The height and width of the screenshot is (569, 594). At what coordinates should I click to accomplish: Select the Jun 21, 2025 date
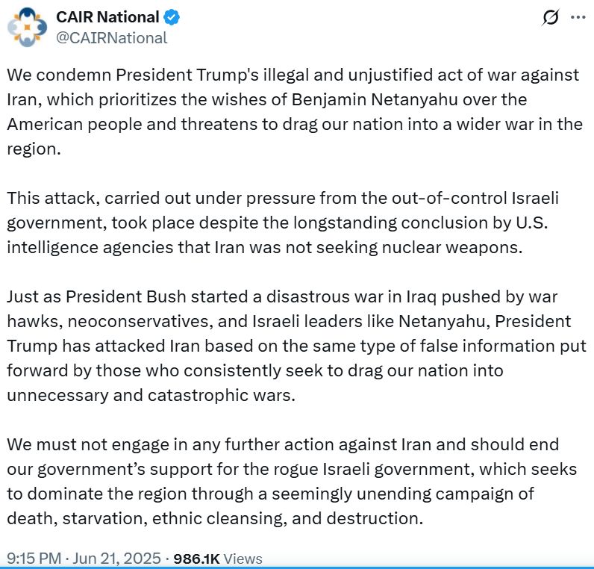[x=116, y=559]
